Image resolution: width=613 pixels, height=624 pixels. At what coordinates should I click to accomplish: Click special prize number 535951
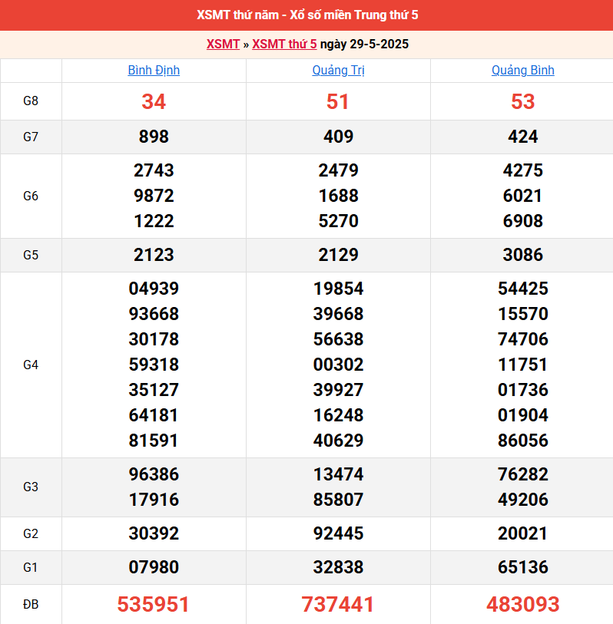pos(154,605)
